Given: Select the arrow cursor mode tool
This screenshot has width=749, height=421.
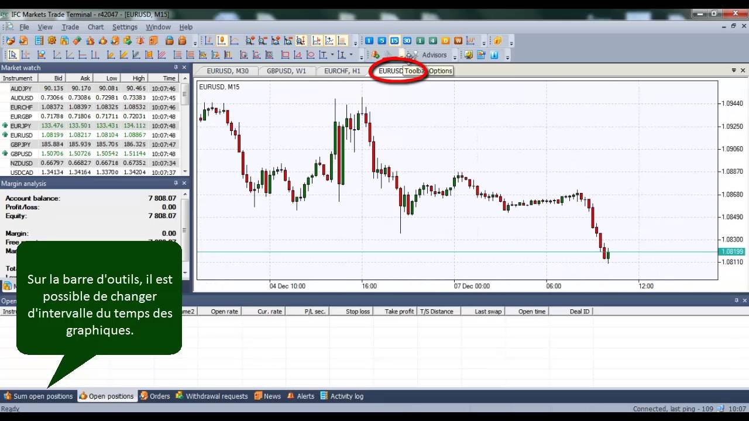Looking at the screenshot, I should [12, 55].
